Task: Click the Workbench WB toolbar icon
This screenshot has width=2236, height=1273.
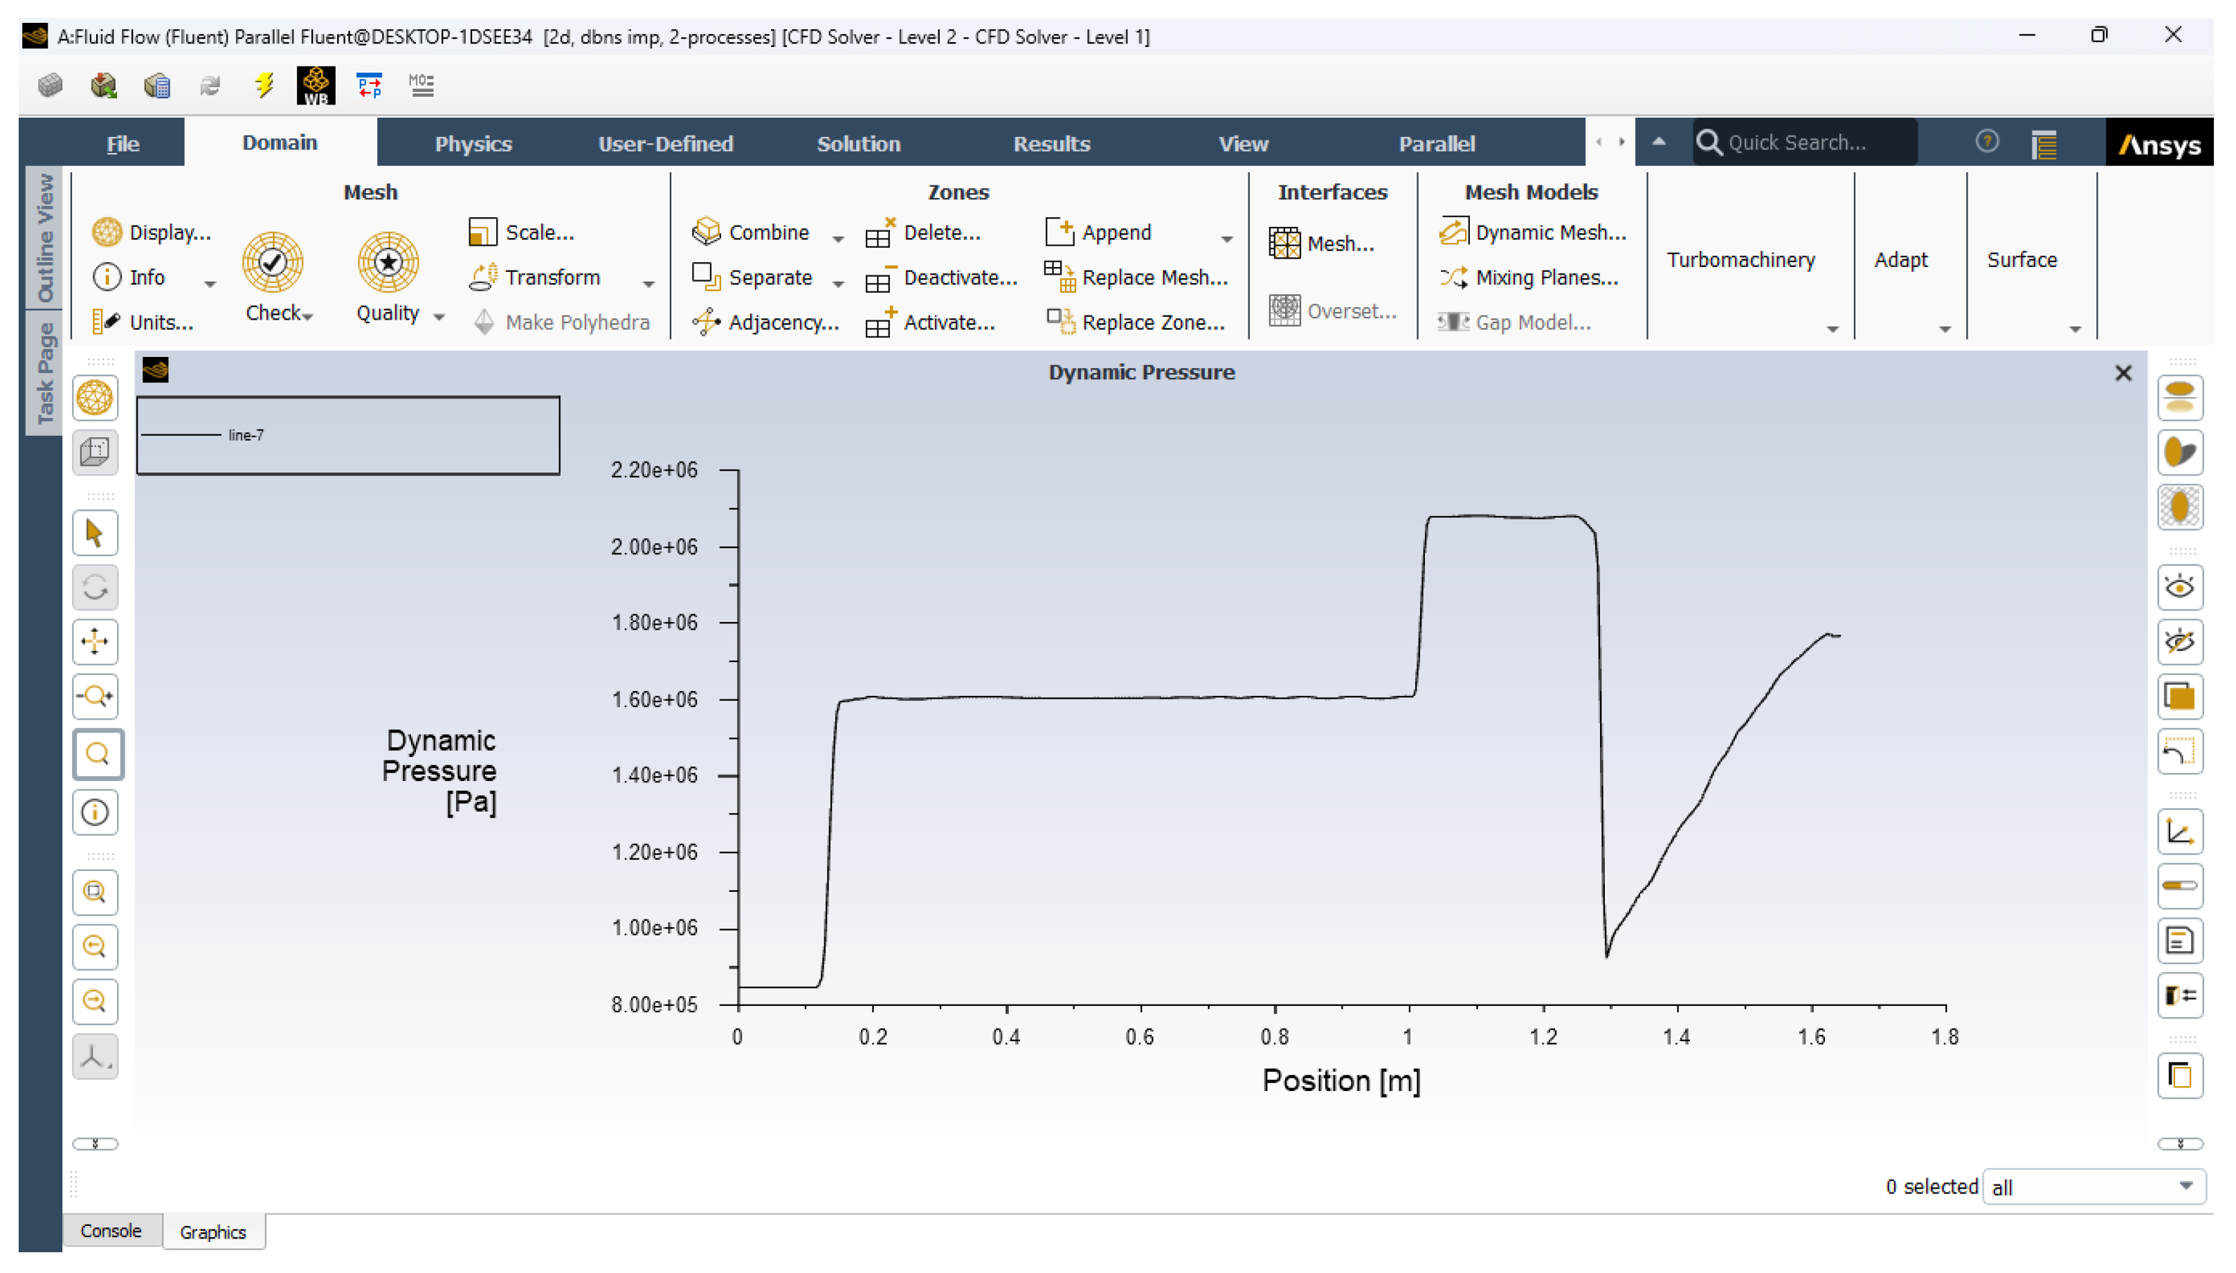Action: pos(315,86)
